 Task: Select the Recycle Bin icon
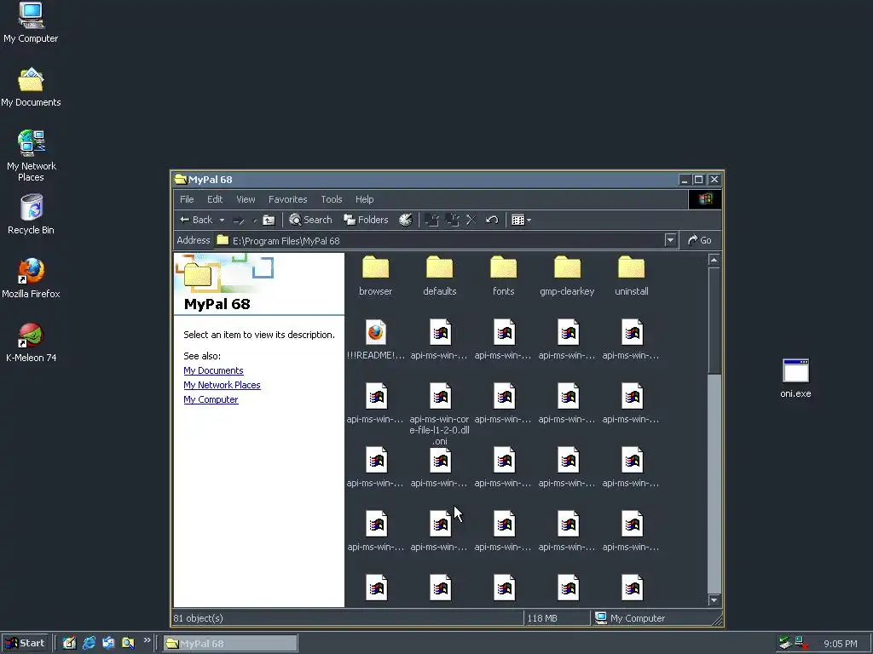pyautogui.click(x=31, y=214)
